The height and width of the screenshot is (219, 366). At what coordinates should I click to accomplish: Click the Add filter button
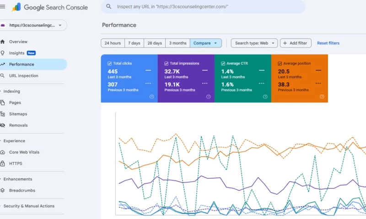pyautogui.click(x=296, y=43)
